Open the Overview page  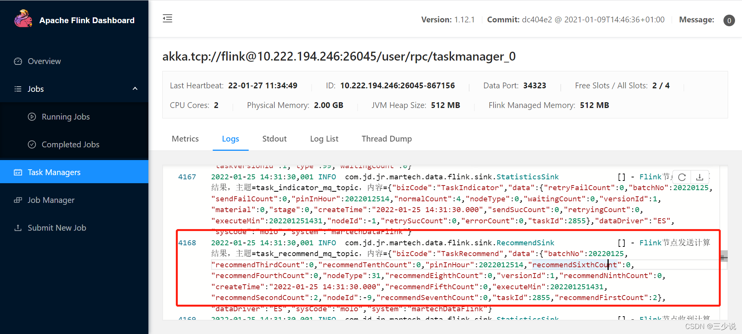[x=44, y=61]
